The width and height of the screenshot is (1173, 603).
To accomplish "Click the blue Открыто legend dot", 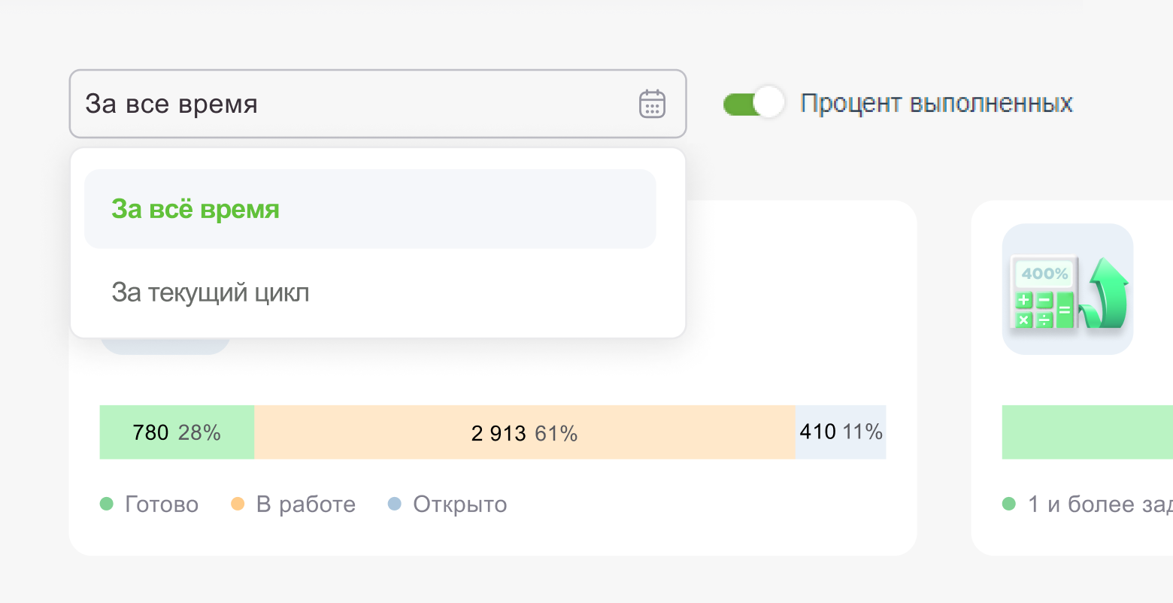I will (x=395, y=504).
